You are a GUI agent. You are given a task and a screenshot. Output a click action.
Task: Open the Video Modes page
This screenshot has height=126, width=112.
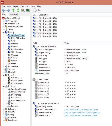pyautogui.click(x=17, y=52)
